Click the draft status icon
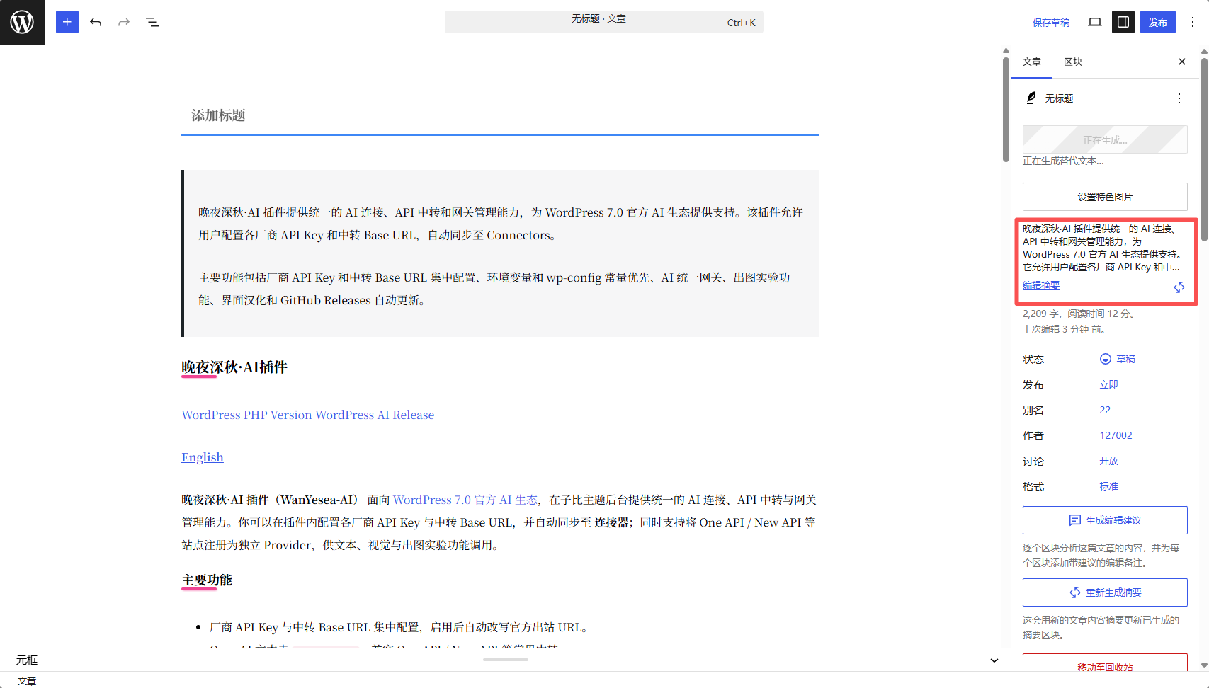 (x=1106, y=359)
